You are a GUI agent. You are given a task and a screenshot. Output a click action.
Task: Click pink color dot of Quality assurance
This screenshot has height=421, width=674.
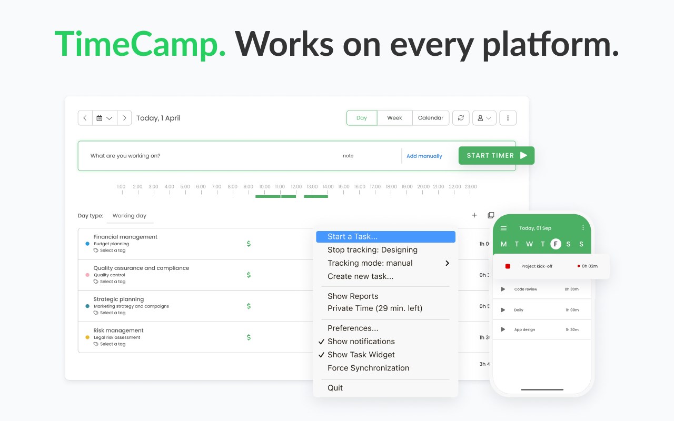[87, 275]
